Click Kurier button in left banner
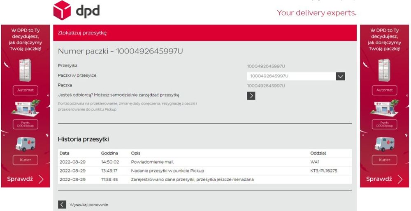411x211 pixels. [x=26, y=160]
